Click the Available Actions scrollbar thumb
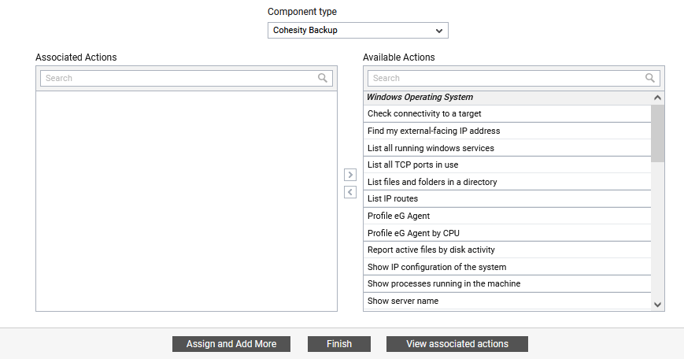The height and width of the screenshot is (359, 684). pyautogui.click(x=657, y=134)
